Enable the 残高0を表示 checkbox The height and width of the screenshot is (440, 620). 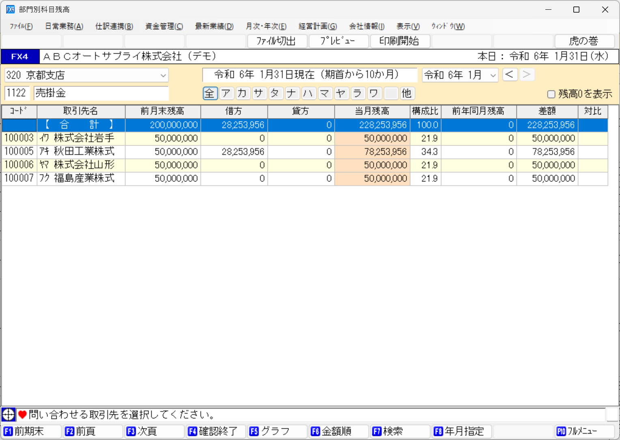551,94
